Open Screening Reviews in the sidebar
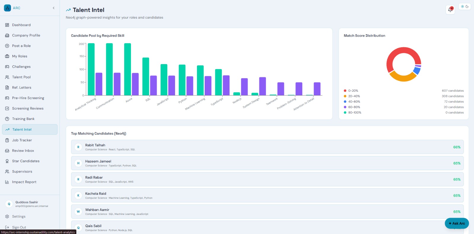 (30, 108)
